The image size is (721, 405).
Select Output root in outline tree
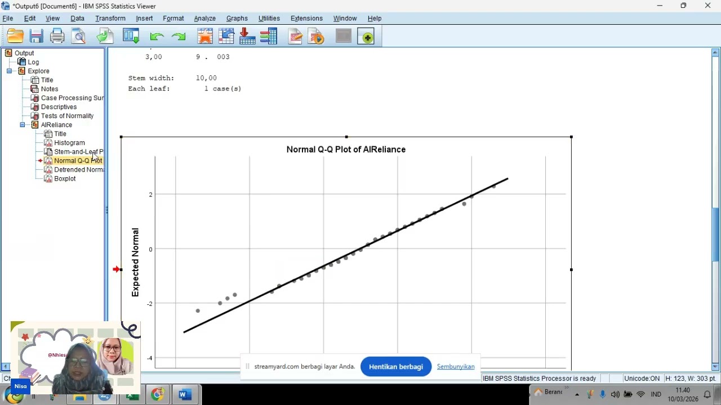coord(24,53)
